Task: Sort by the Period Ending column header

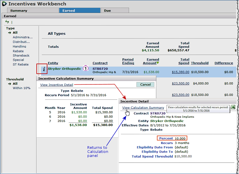Action: (128, 61)
